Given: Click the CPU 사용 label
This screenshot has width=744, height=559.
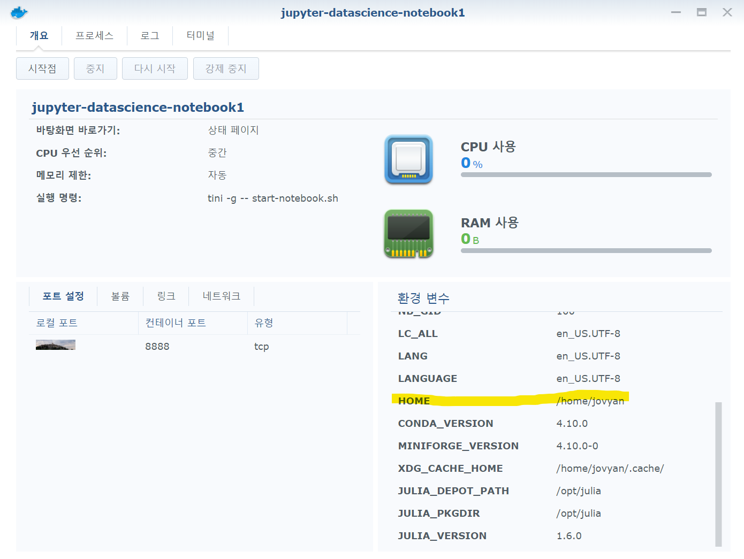Looking at the screenshot, I should pyautogui.click(x=488, y=147).
